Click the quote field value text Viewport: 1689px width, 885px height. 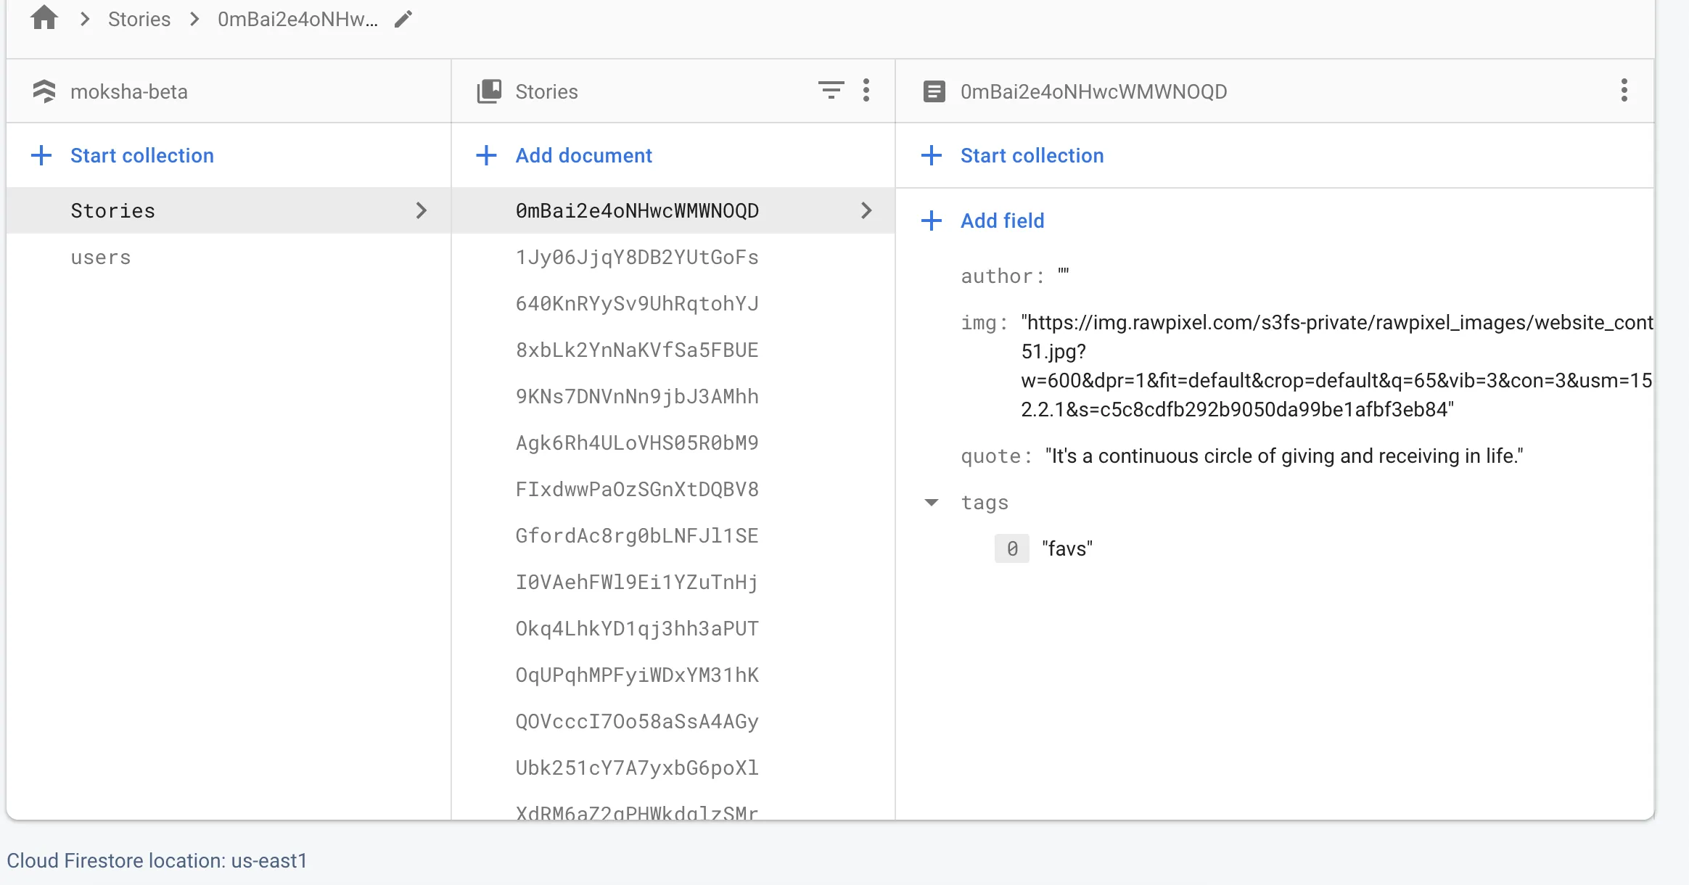pos(1283,456)
